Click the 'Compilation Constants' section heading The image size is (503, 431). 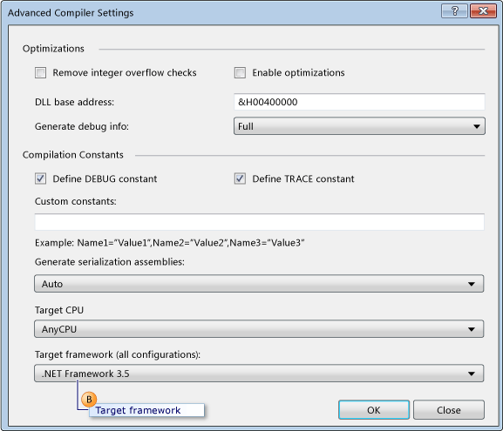[x=73, y=155]
